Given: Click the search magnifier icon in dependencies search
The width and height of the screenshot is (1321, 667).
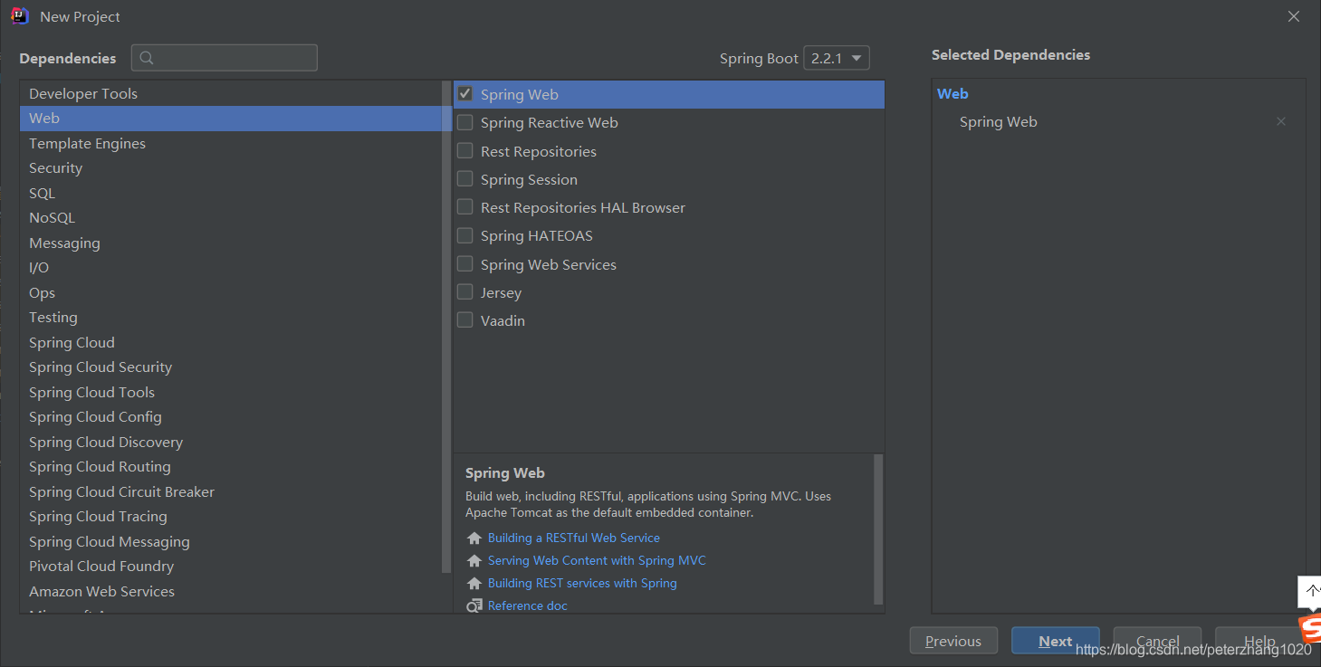Looking at the screenshot, I should click(x=147, y=58).
